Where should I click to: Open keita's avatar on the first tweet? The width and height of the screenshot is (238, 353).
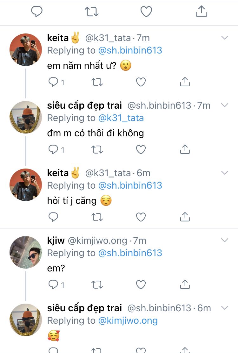(x=26, y=49)
